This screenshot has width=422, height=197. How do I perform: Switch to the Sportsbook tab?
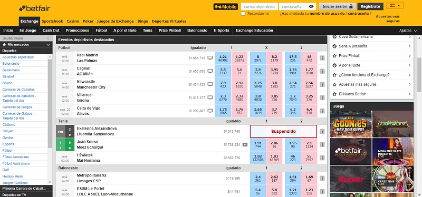(52, 21)
